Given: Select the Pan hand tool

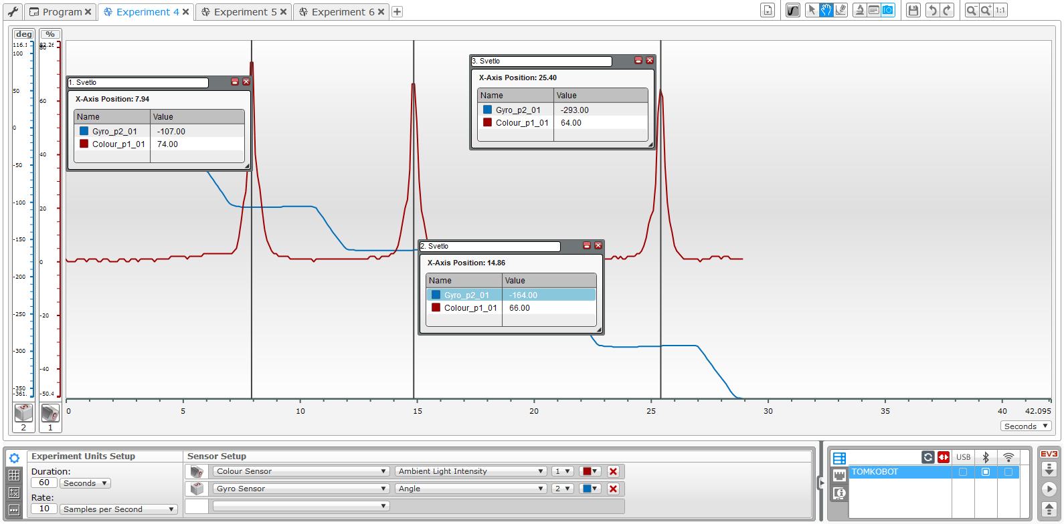Looking at the screenshot, I should [x=826, y=10].
